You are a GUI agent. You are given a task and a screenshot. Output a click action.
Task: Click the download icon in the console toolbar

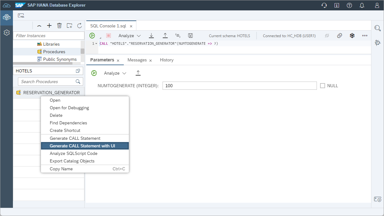coord(151,36)
